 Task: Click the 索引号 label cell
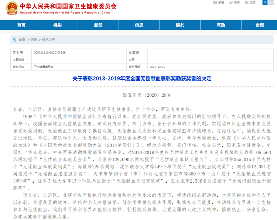point(21,52)
